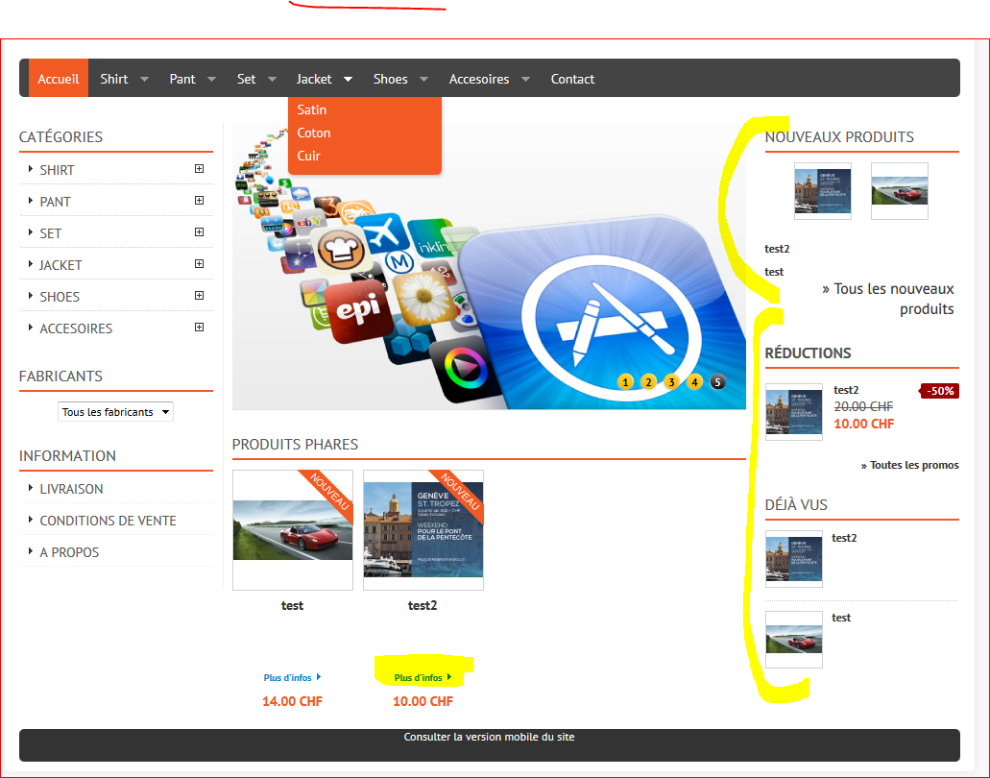The width and height of the screenshot is (990, 778).
Task: Go to slide 4 of the banner
Action: coord(694,382)
